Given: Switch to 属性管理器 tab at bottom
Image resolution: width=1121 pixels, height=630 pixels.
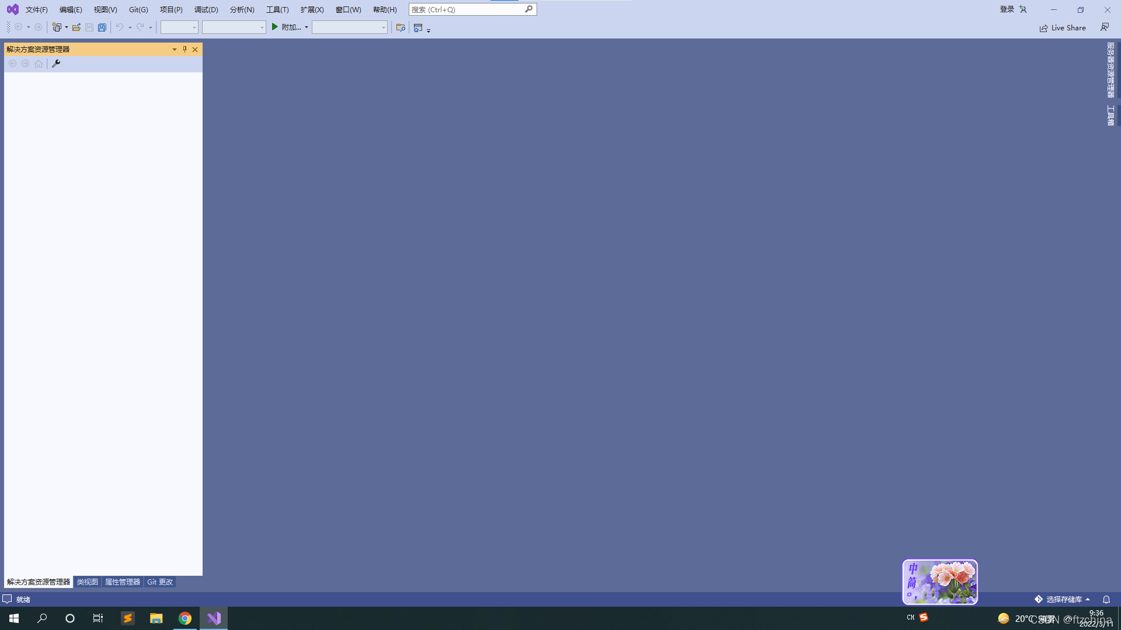Looking at the screenshot, I should pos(121,581).
